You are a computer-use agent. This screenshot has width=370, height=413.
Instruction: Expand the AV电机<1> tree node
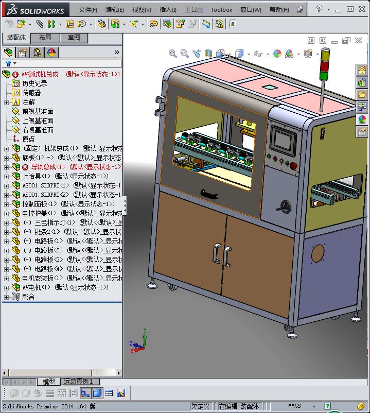[x=6, y=288]
